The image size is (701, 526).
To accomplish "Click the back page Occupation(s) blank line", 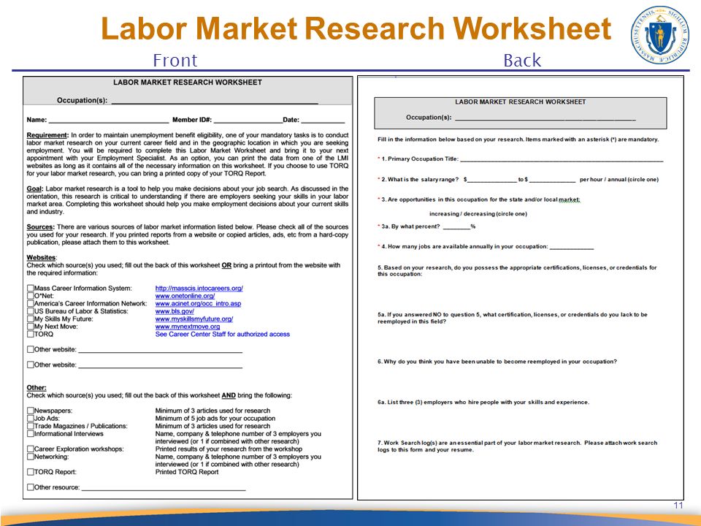I will click(545, 118).
